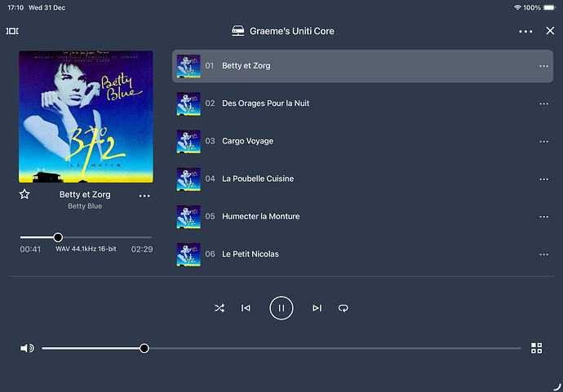Image resolution: width=563 pixels, height=392 pixels.
Task: Play Humecter la Monture track
Action: click(x=260, y=216)
